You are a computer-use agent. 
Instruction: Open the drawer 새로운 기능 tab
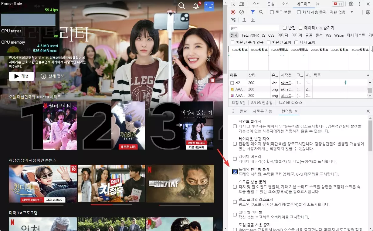[x=263, y=111]
